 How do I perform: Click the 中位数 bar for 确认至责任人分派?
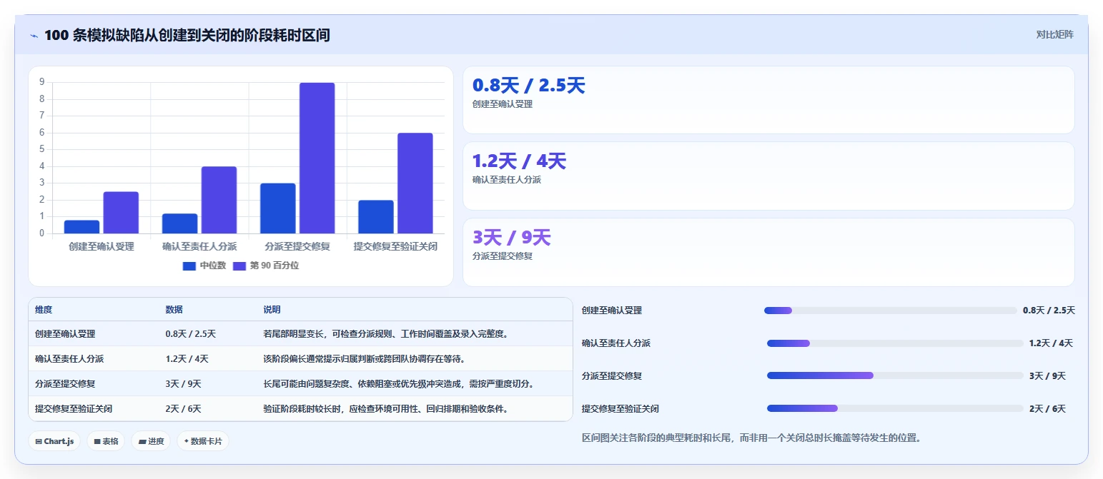pyautogui.click(x=180, y=223)
